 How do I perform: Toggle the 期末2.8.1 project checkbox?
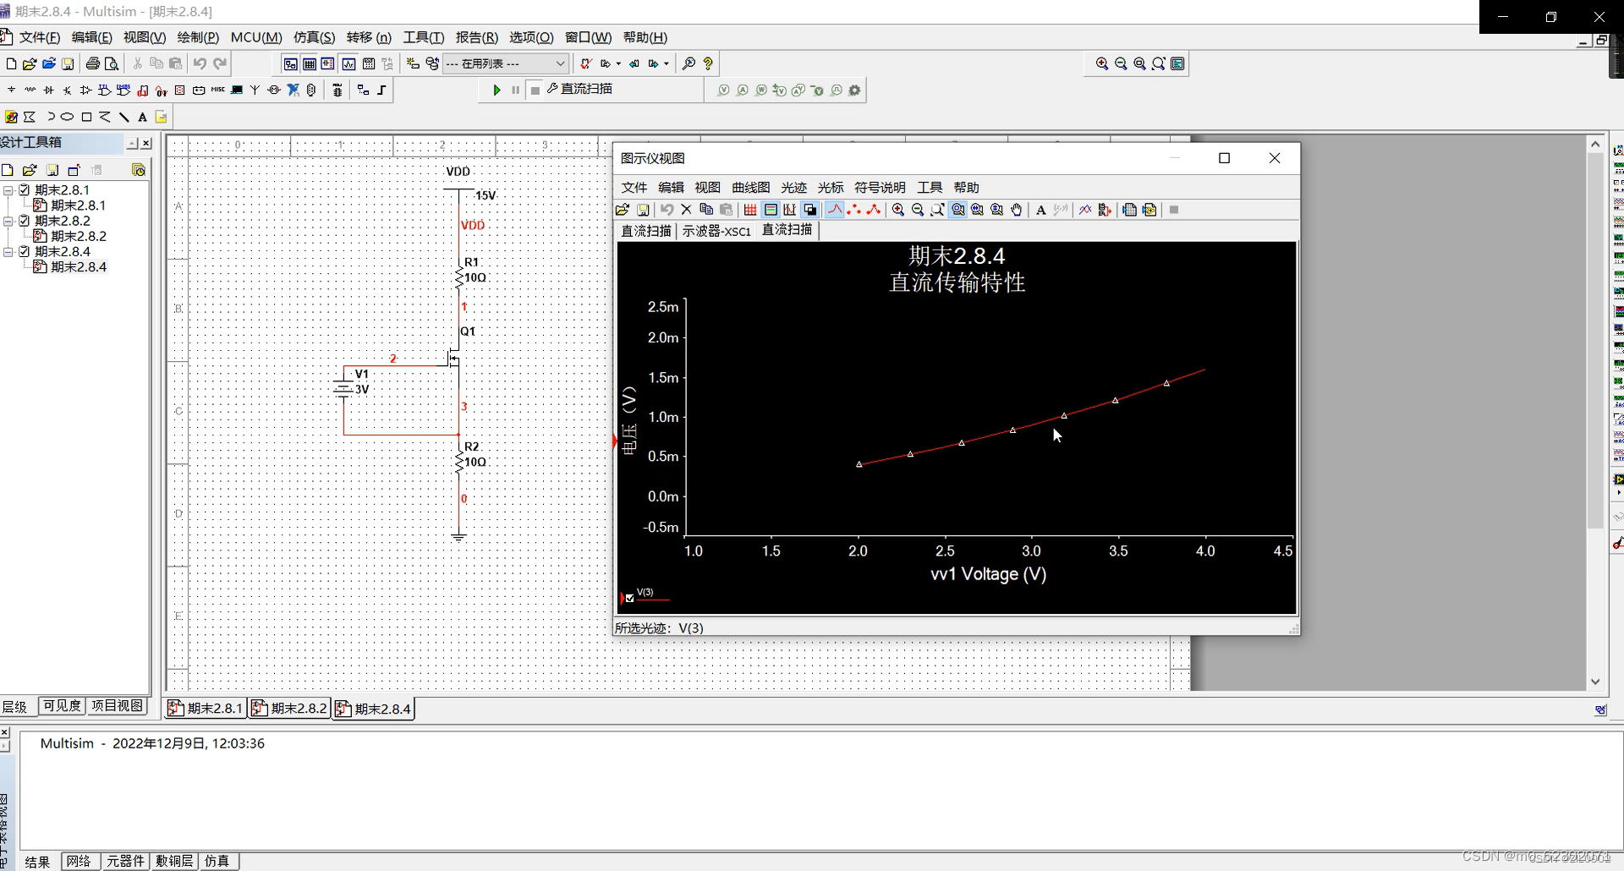[25, 190]
